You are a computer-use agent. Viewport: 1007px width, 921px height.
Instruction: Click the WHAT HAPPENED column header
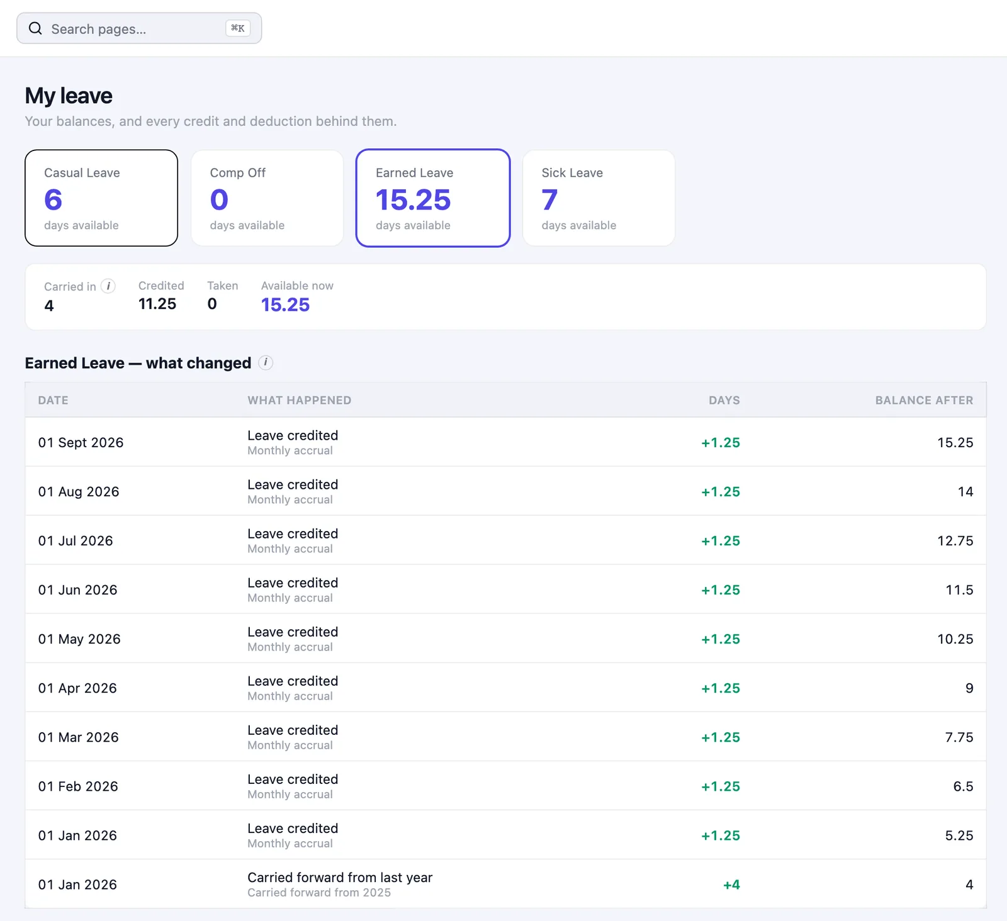pyautogui.click(x=300, y=400)
